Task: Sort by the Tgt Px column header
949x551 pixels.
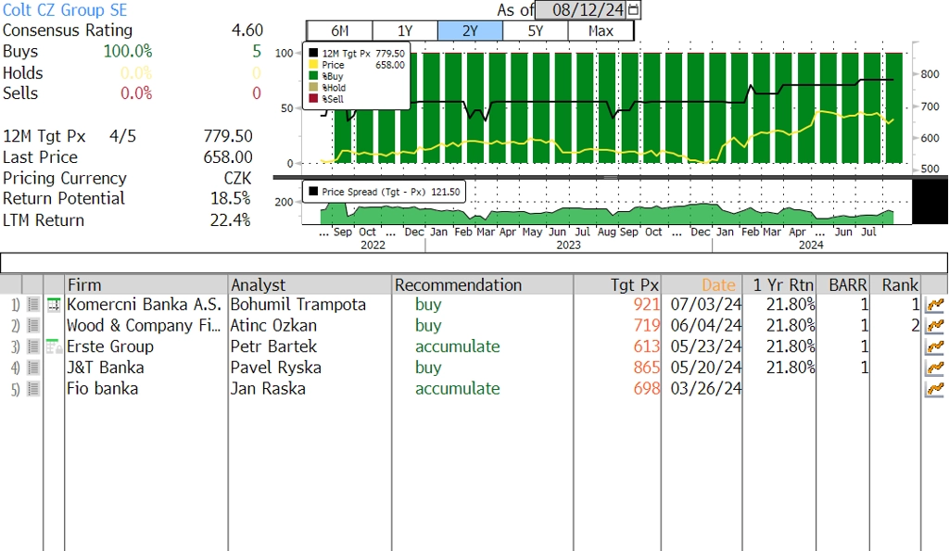Action: tap(617, 285)
